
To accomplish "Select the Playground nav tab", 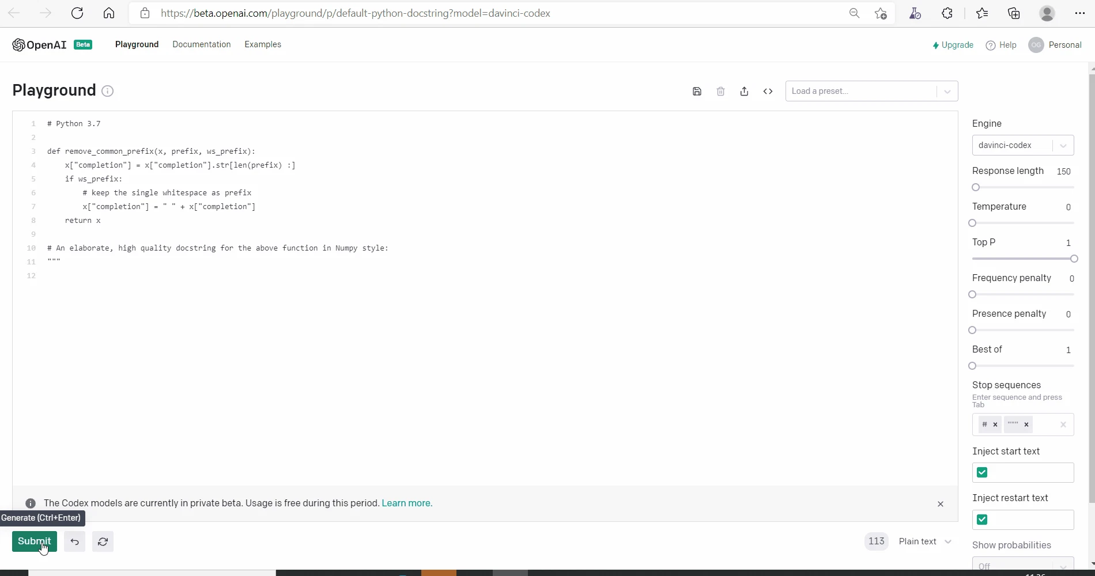I will [x=137, y=44].
